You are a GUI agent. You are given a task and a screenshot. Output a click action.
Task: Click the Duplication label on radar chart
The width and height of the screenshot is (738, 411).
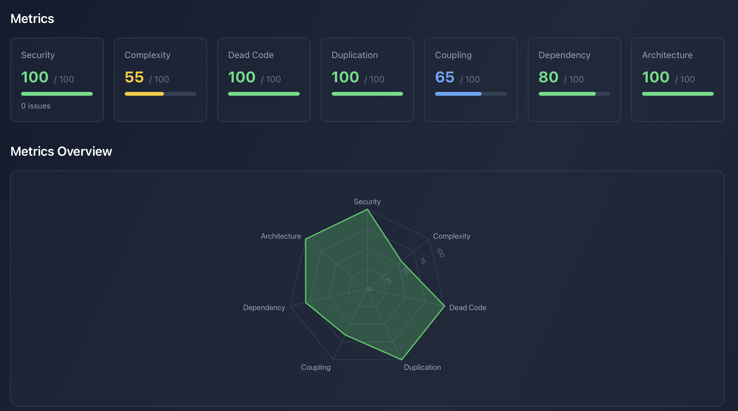[422, 367]
